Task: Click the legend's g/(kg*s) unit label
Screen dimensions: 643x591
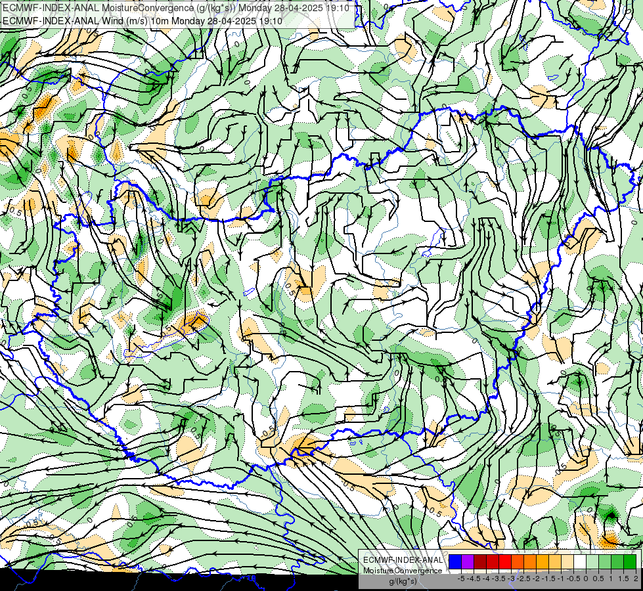Action: [403, 582]
